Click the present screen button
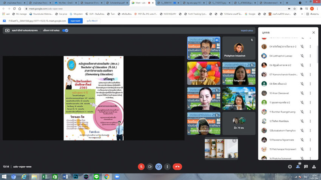The width and height of the screenshot is (321, 180). (x=159, y=167)
